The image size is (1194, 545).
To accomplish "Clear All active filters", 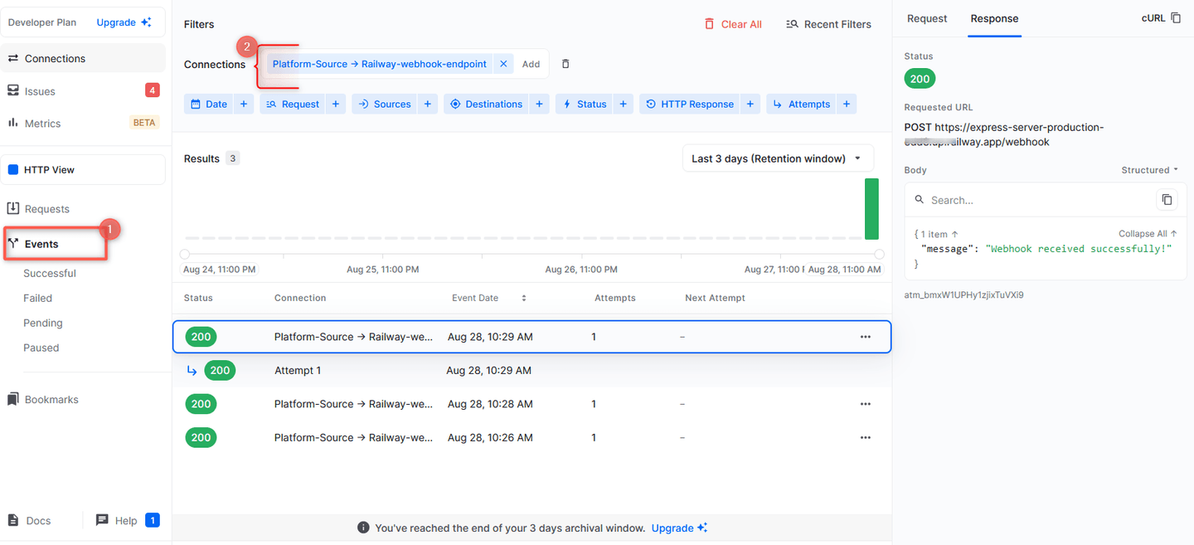I will (733, 24).
